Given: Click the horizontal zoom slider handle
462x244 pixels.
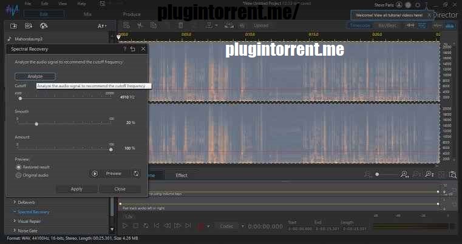Looking at the screenshot, I should tap(377, 174).
